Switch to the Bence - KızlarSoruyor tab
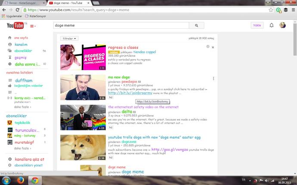The height and width of the screenshot is (185, 297). [x=24, y=3]
